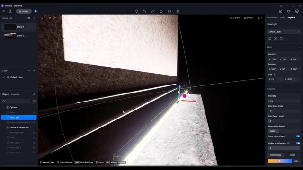Click the list filter icon beside search
The height and width of the screenshot is (170, 303).
[34, 101]
